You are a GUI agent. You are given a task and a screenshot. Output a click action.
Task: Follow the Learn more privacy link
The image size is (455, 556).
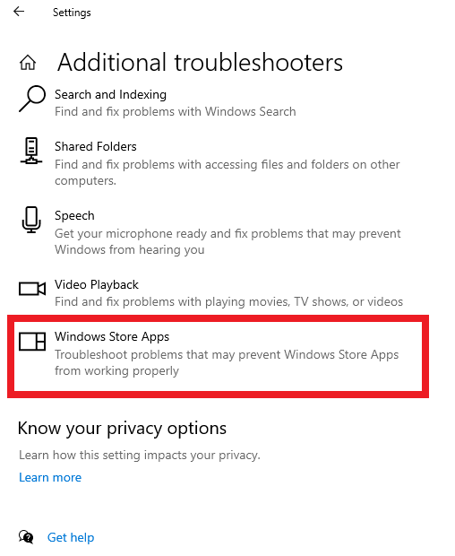pos(50,477)
